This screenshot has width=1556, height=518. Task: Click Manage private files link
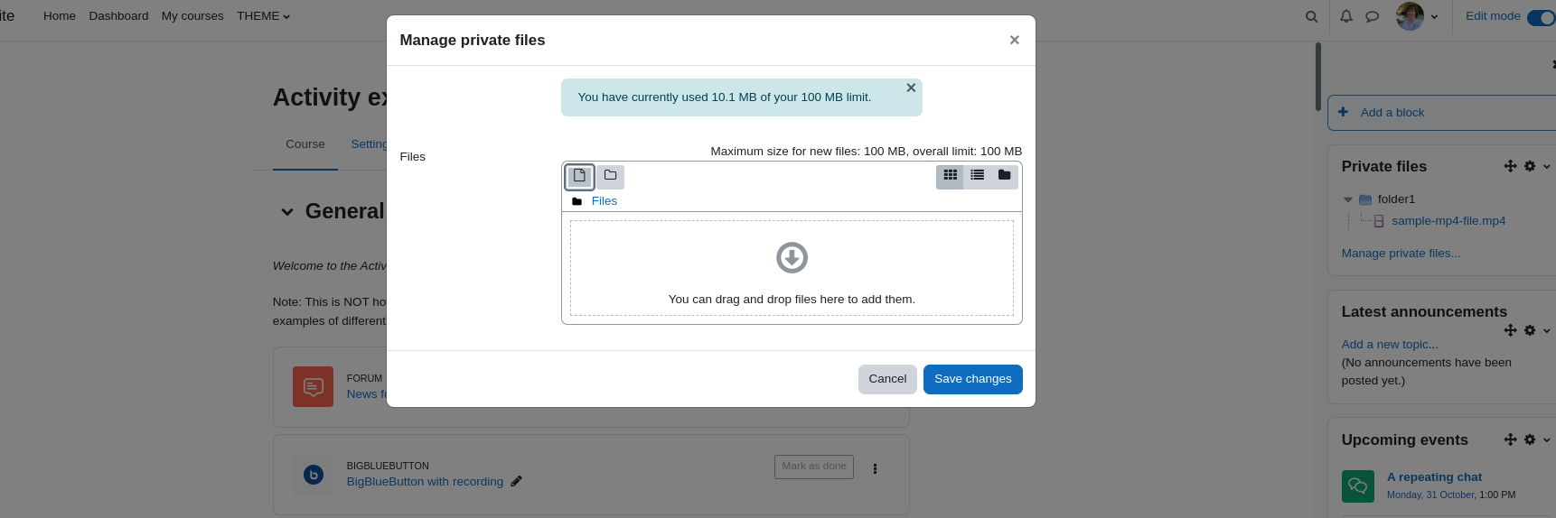[1401, 254]
